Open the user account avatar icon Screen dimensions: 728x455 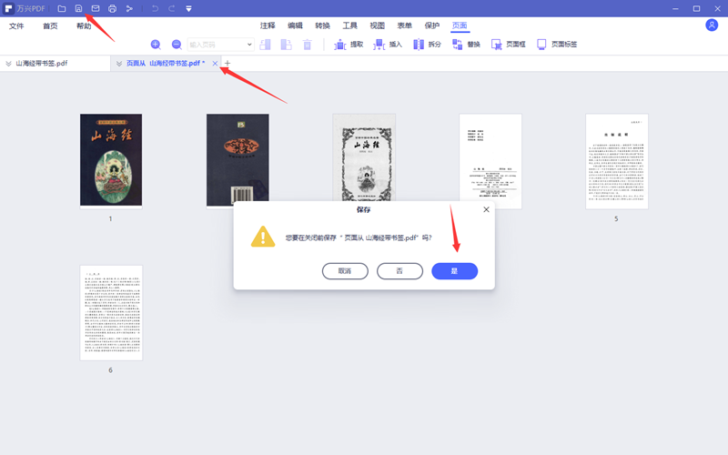[712, 25]
